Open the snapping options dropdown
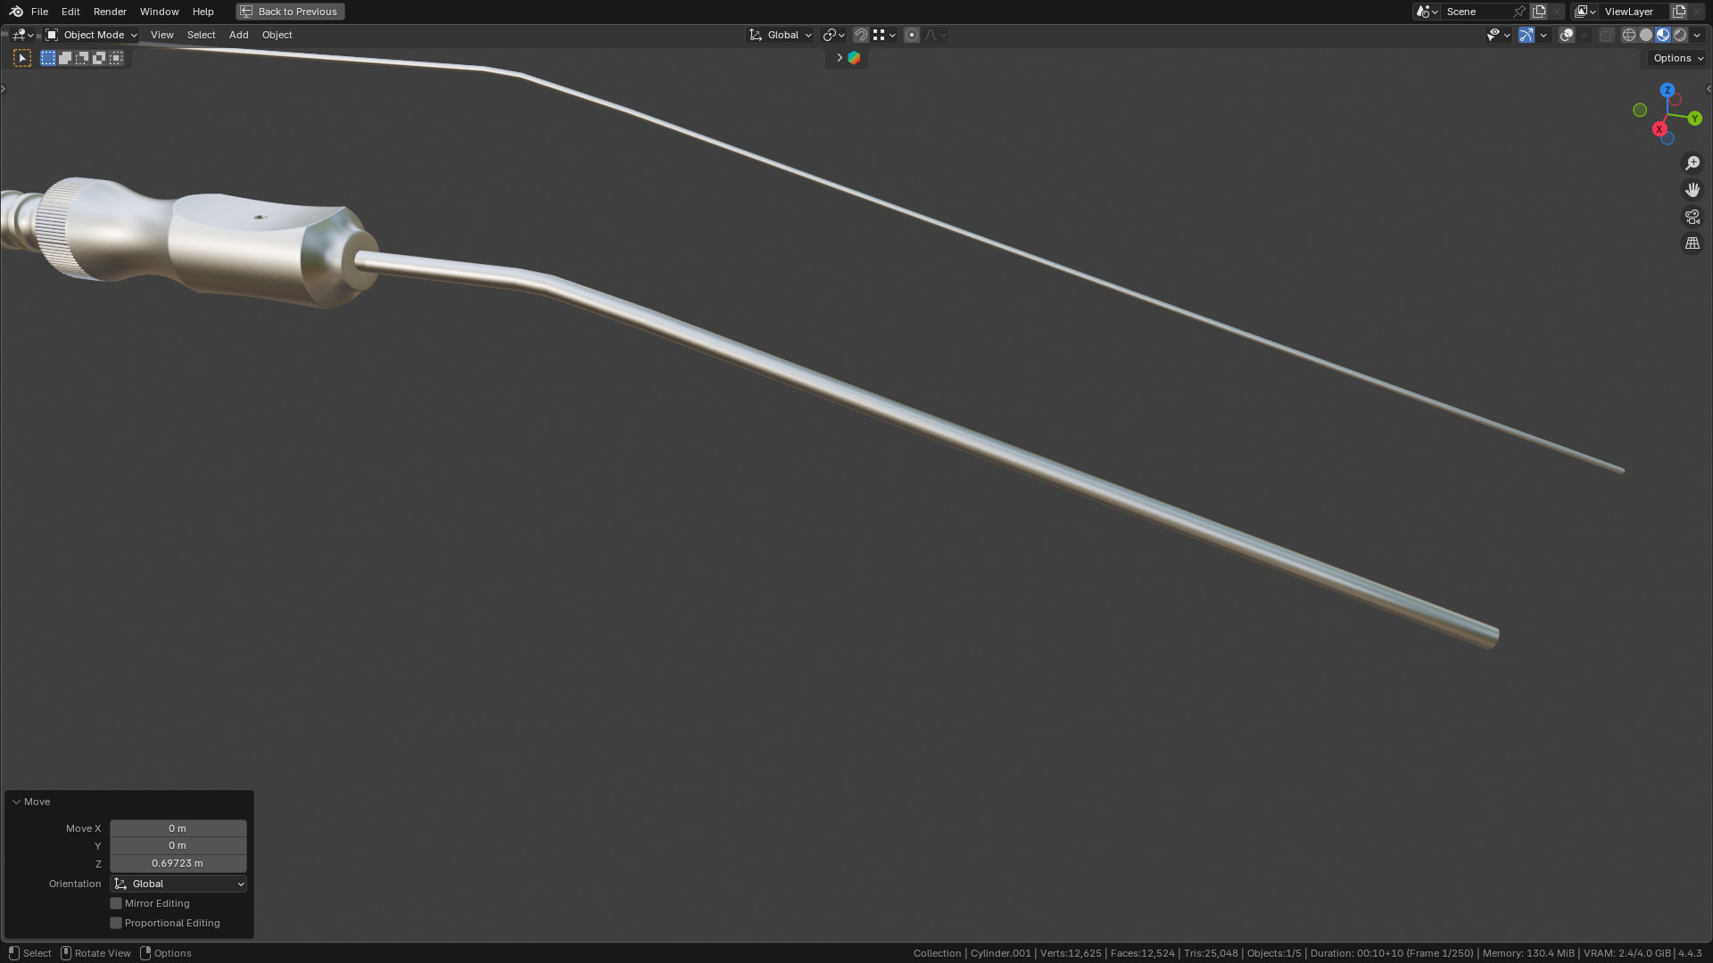Viewport: 1713px width, 963px height. pyautogui.click(x=884, y=35)
